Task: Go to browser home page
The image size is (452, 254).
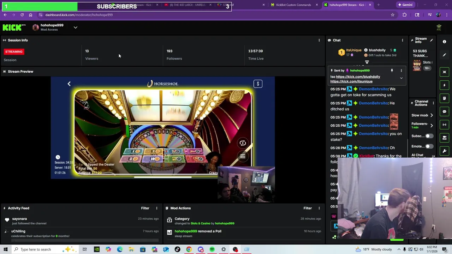Action: (x=30, y=15)
